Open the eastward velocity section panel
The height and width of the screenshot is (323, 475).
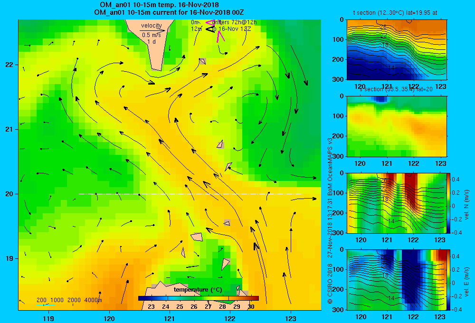pyautogui.click(x=397, y=280)
